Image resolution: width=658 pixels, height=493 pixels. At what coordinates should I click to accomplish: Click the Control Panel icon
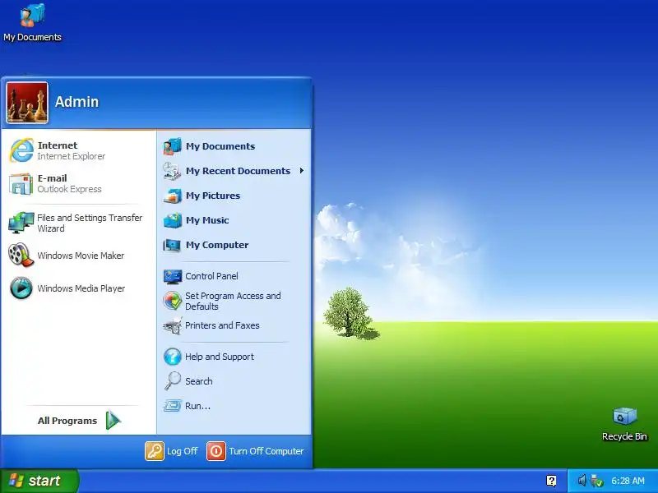[x=173, y=276]
